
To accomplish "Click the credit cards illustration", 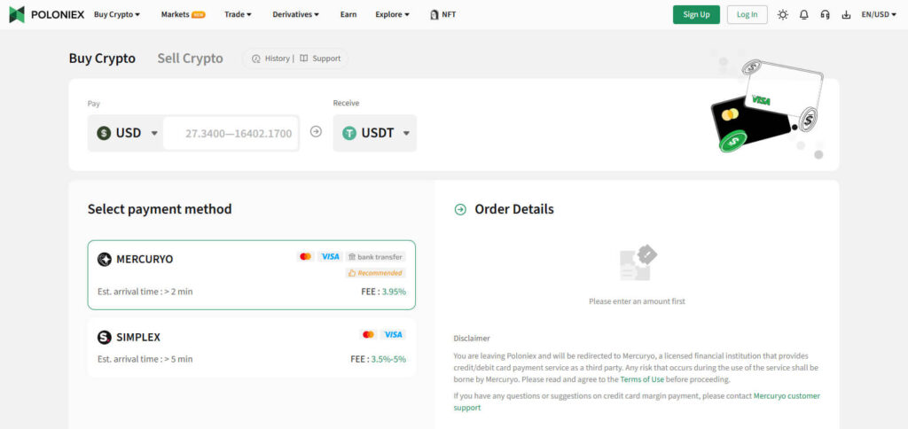I will [765, 105].
